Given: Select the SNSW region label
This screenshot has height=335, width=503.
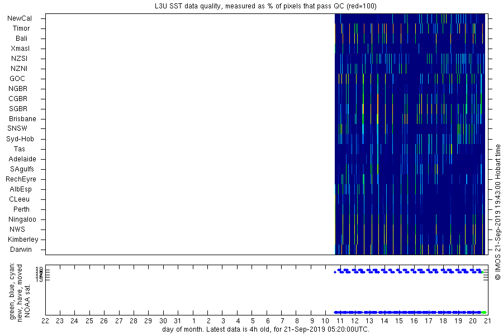Looking at the screenshot, I should (17, 128).
